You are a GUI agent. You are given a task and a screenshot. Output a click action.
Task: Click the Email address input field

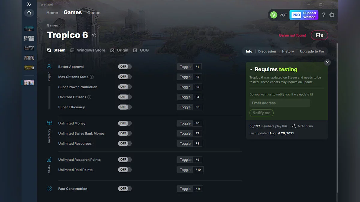280,103
